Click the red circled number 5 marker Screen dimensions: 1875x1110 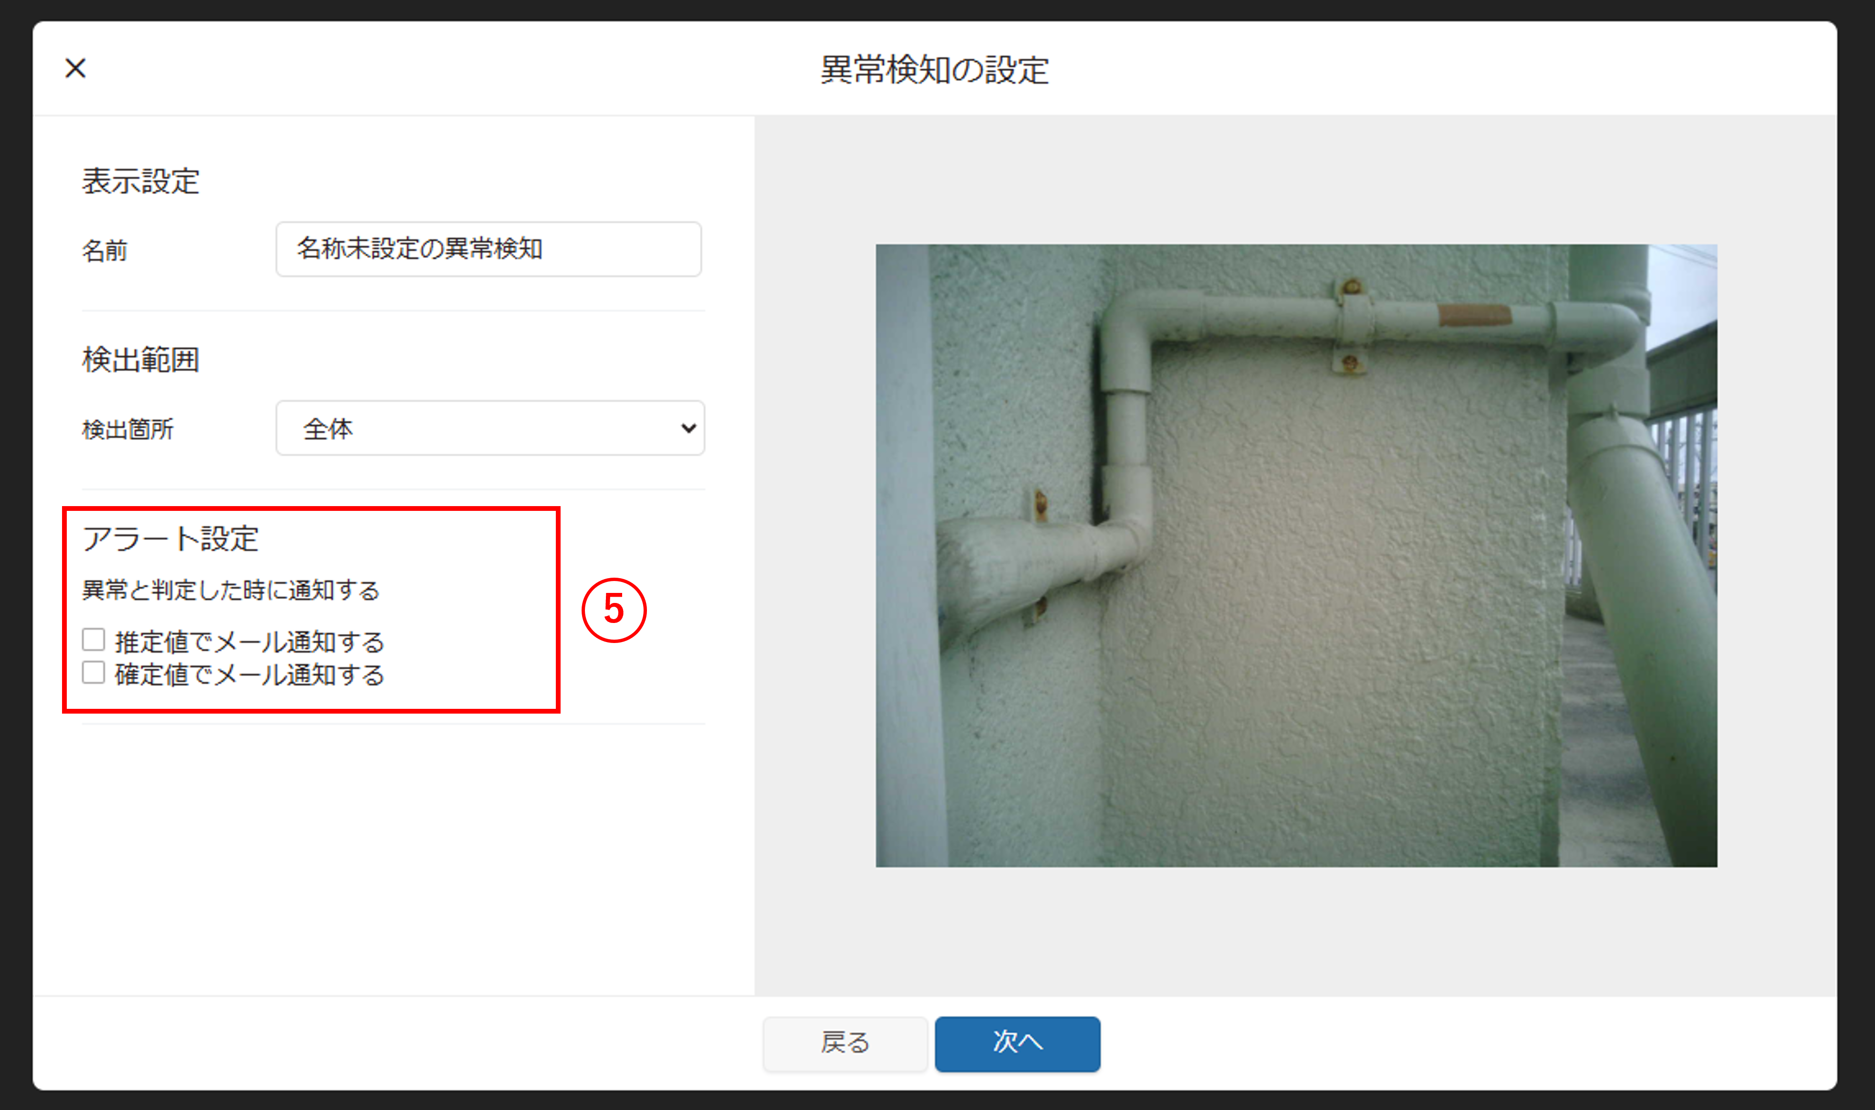tap(614, 610)
